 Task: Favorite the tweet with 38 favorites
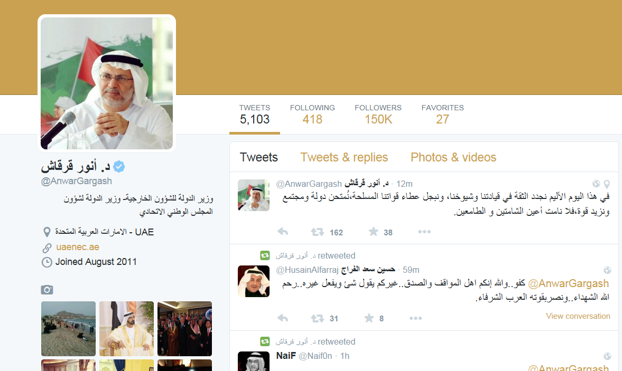(x=373, y=231)
